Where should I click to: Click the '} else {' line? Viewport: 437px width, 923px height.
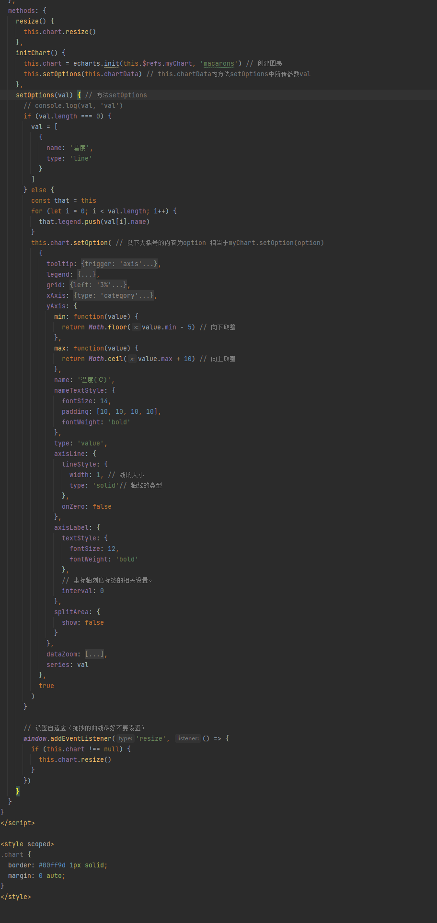click(39, 190)
